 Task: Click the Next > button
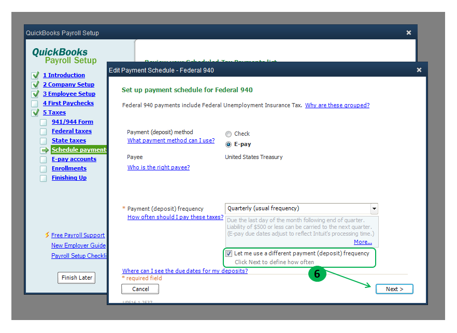(394, 289)
